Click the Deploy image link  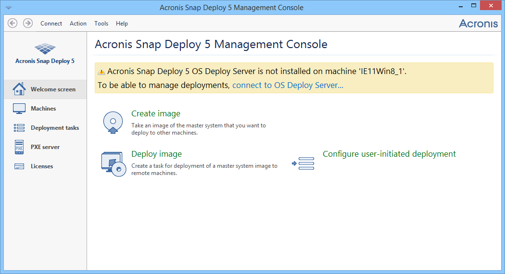[x=156, y=154]
